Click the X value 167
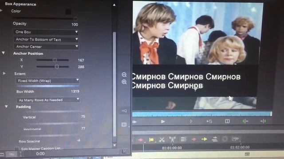The image size is (284, 159). (81, 60)
